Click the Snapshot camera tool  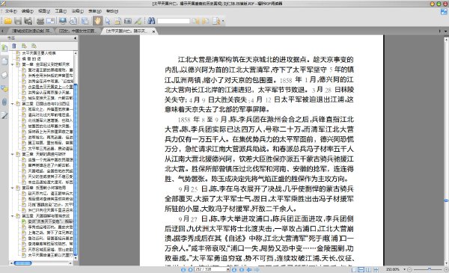pos(127,21)
